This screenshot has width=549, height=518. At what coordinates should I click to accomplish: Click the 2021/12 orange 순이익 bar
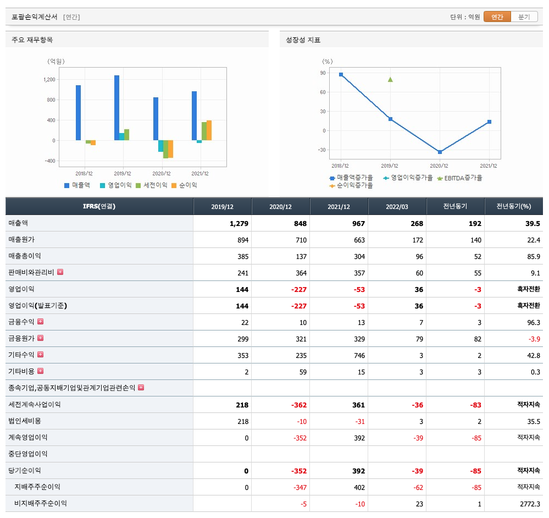(209, 130)
